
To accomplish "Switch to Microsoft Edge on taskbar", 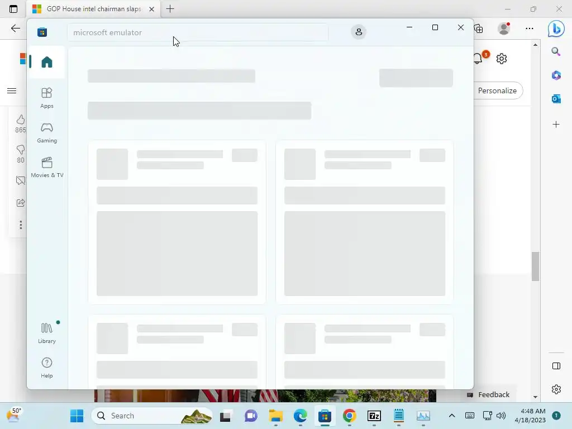I will tap(300, 416).
